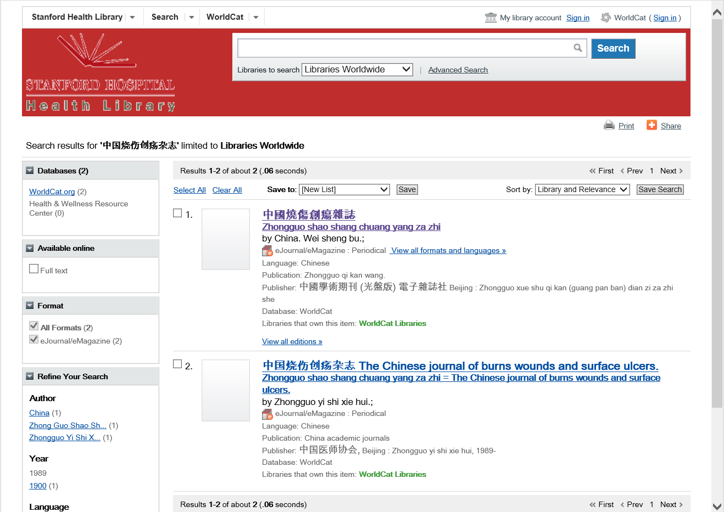Open the Libraries to search dropdown
The image size is (724, 512).
click(357, 70)
